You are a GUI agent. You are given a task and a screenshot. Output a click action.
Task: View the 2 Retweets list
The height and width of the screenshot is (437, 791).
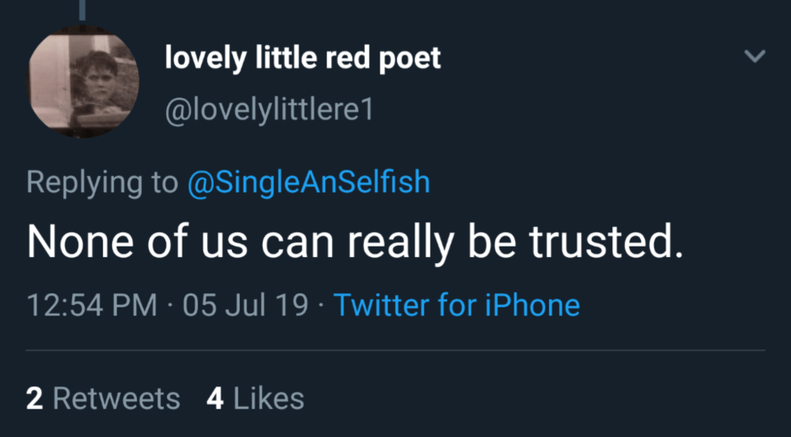[103, 398]
